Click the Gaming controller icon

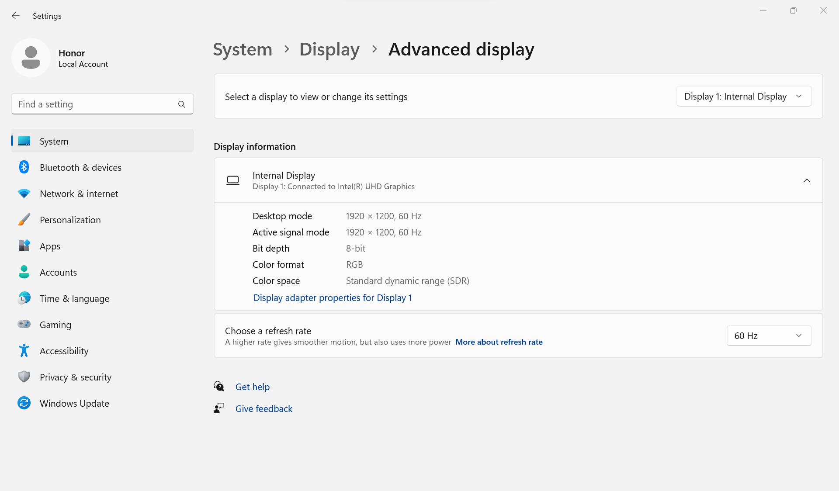click(x=24, y=324)
